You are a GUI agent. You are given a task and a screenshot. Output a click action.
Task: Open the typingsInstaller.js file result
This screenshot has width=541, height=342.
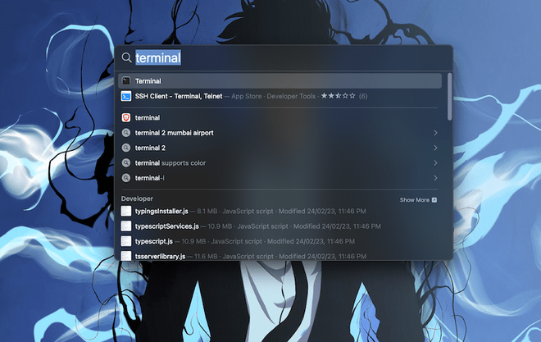pos(280,212)
